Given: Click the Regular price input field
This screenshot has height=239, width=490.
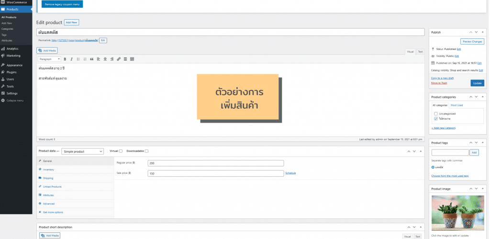Looking at the screenshot, I should tap(216, 163).
